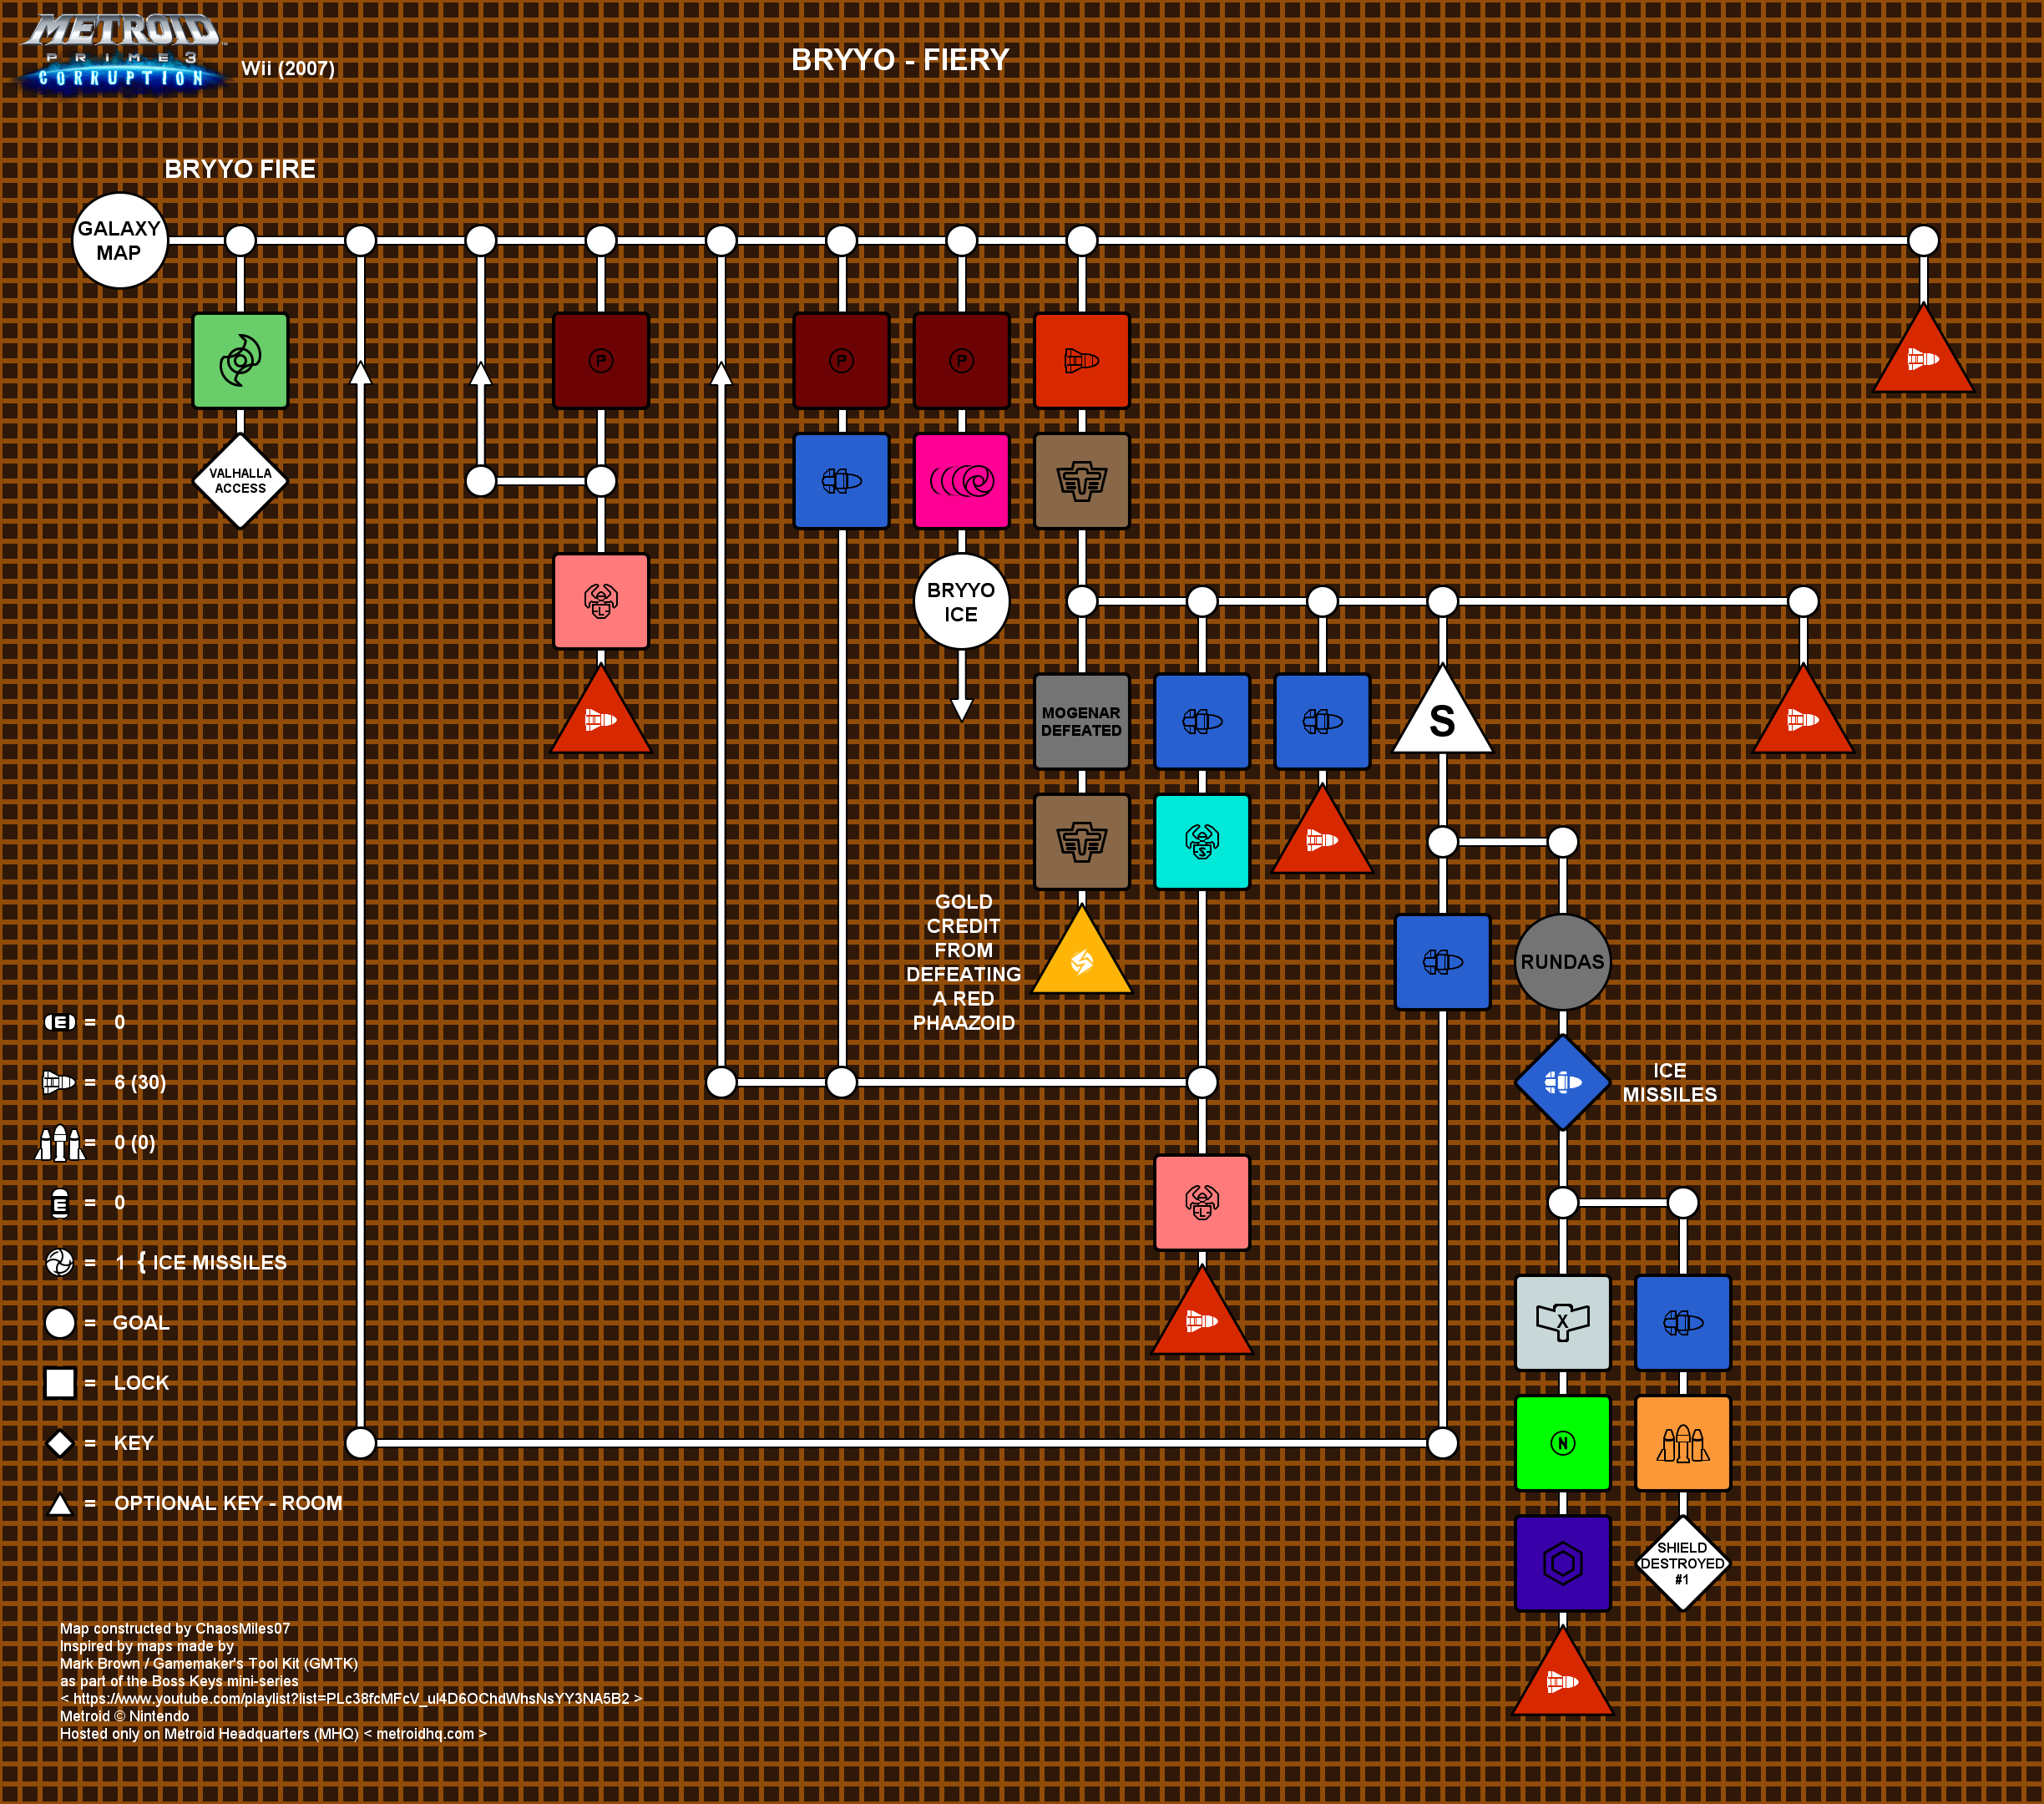Select the purple hexagon lock square
This screenshot has height=1804, width=2044.
coord(1563,1563)
